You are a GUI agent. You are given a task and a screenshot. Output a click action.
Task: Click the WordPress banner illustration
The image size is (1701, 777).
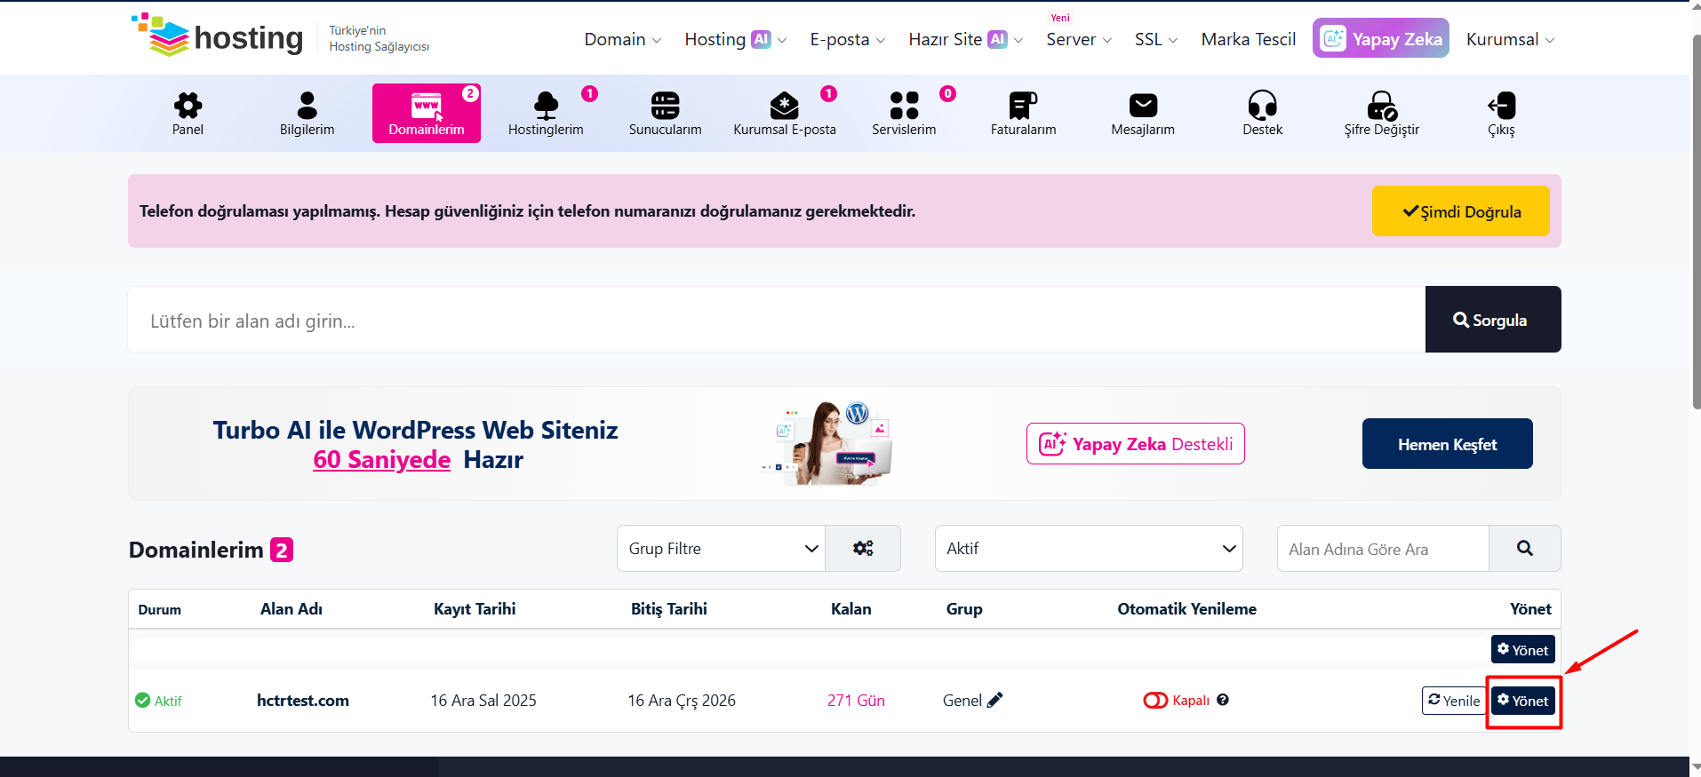pyautogui.click(x=828, y=442)
